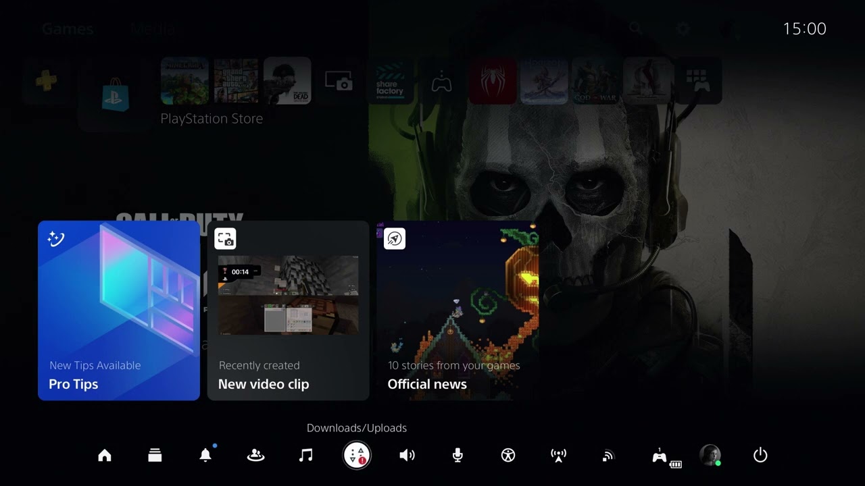Image resolution: width=865 pixels, height=486 pixels.
Task: Click the 00:14 video clip duration
Action: click(240, 272)
